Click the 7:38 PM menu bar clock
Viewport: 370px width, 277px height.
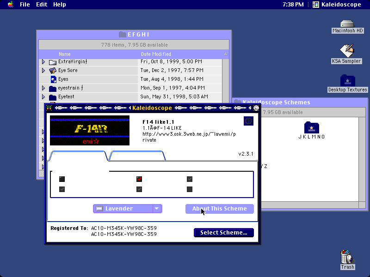pyautogui.click(x=293, y=5)
